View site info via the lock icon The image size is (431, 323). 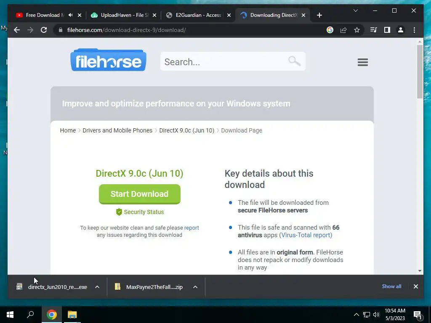pos(61,30)
